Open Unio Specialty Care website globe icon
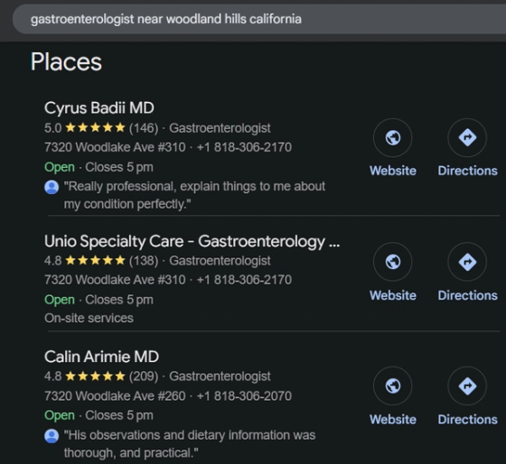The height and width of the screenshot is (464, 506). point(393,262)
